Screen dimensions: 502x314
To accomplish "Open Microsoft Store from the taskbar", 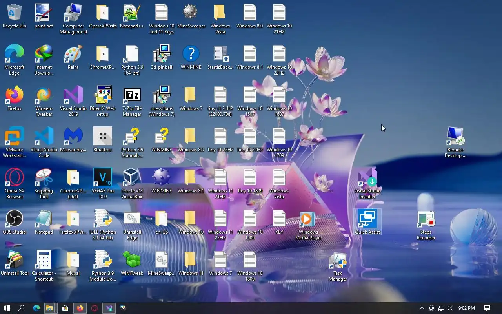I will click(65, 308).
